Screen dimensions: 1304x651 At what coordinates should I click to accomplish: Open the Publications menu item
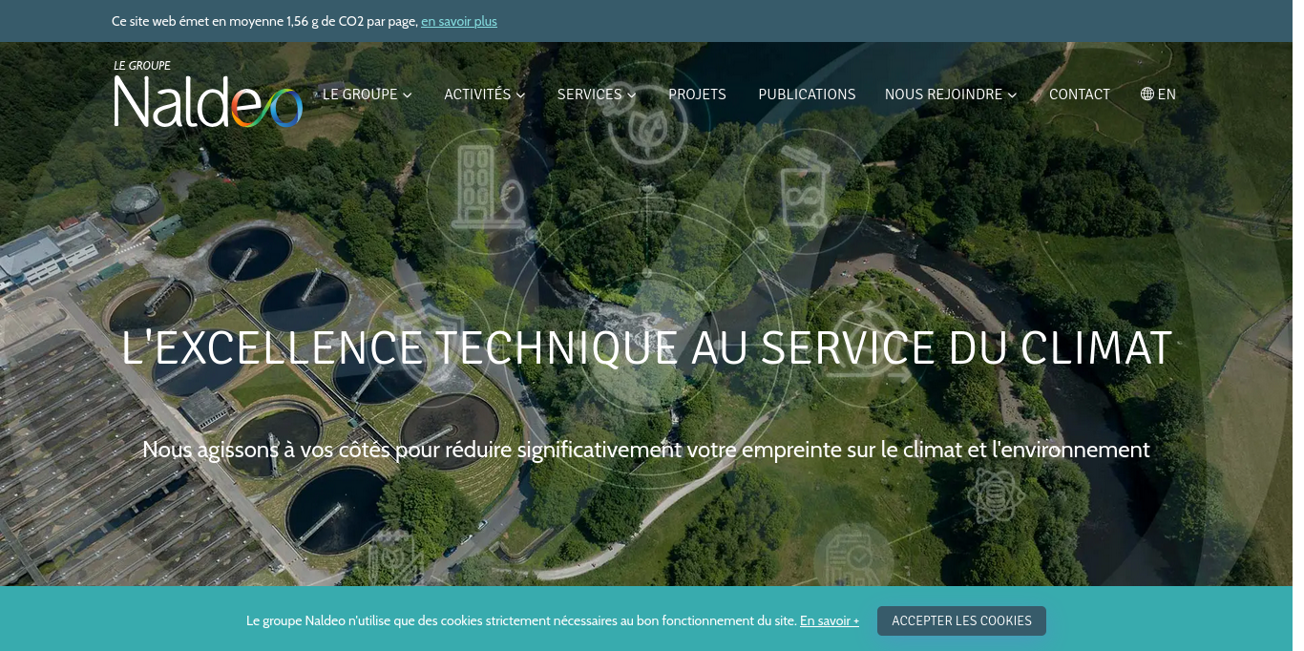pyautogui.click(x=807, y=94)
